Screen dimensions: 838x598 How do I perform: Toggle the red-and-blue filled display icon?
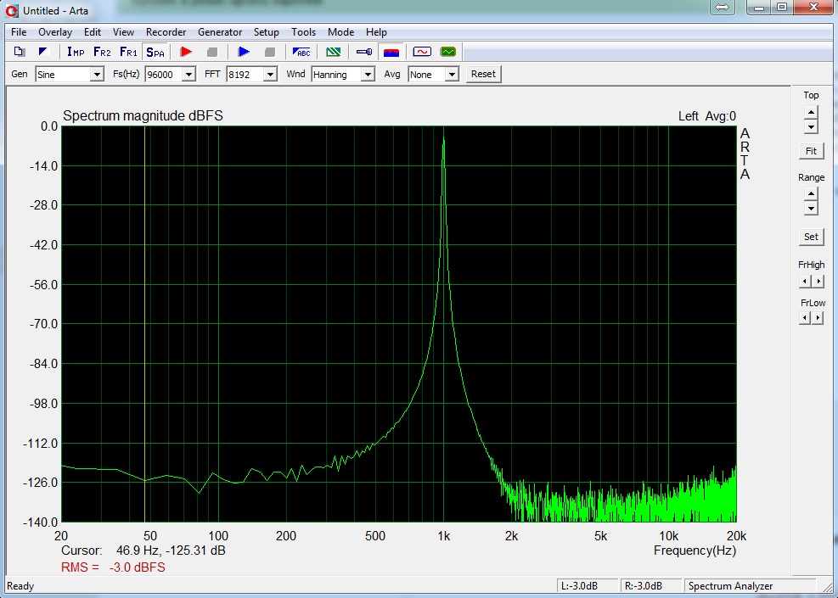click(391, 52)
